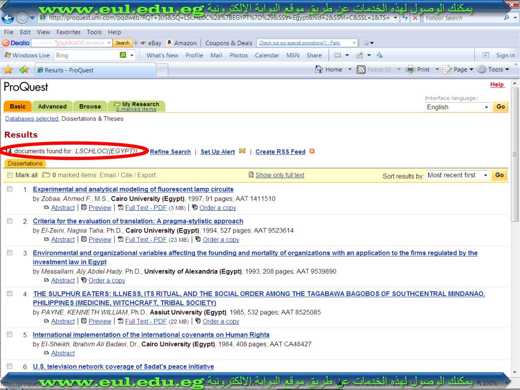Click the Dealio Search button

[x=122, y=43]
